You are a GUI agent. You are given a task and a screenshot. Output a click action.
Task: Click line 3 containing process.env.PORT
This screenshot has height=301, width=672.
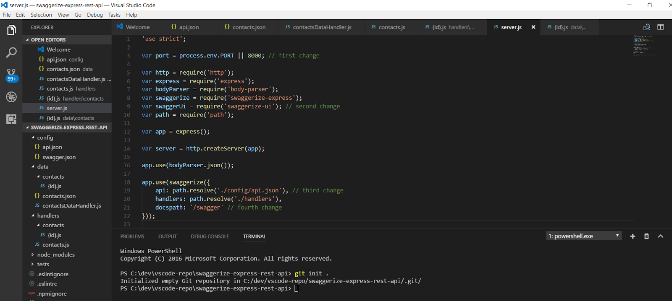[x=230, y=55]
